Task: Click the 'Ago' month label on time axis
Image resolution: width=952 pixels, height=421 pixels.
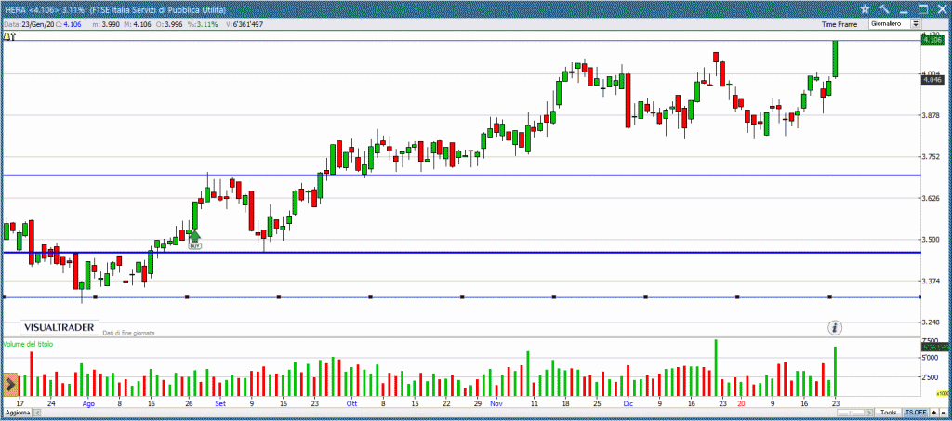Action: 88,403
